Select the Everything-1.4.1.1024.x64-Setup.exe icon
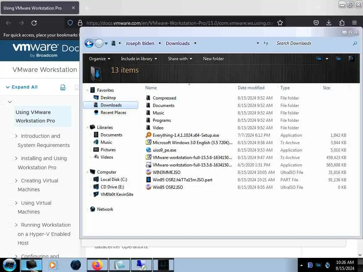 coord(149,135)
